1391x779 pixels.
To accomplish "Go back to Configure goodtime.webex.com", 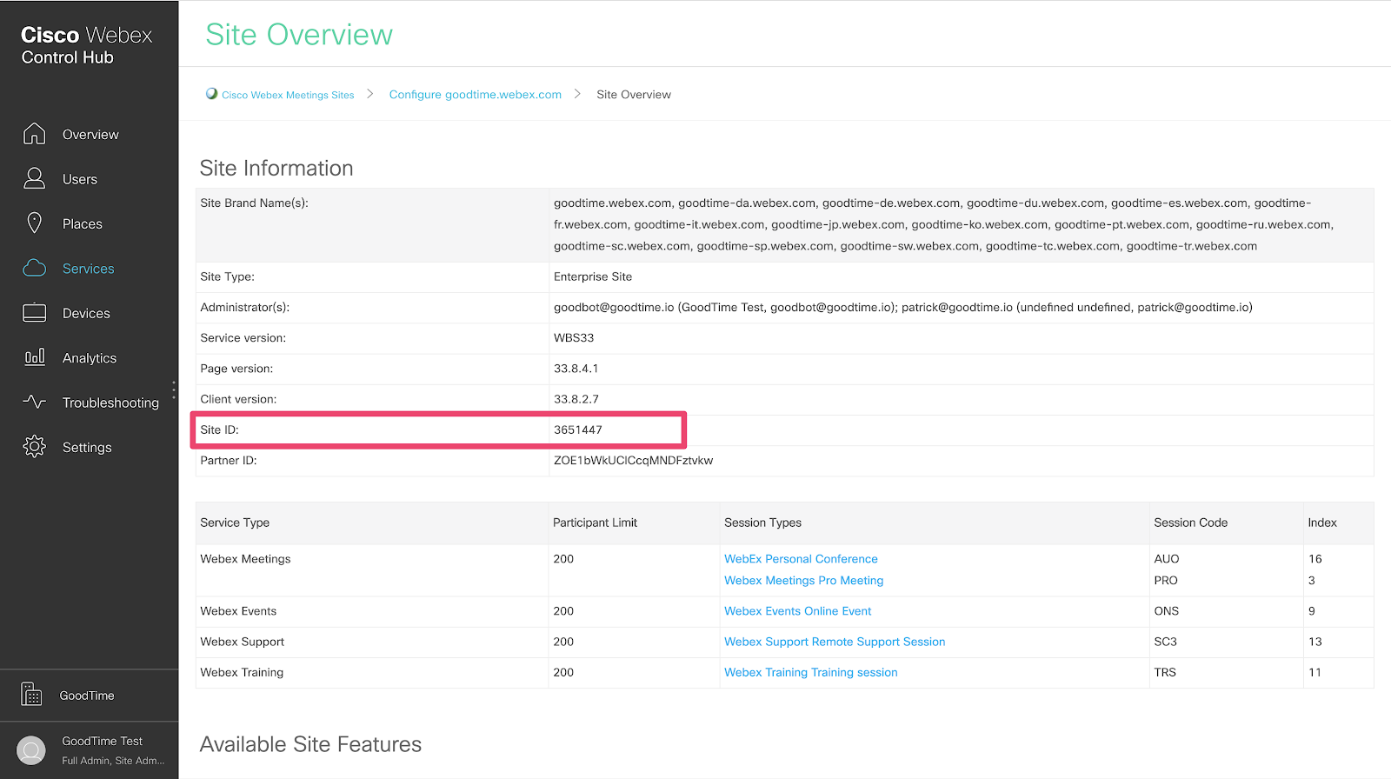I will click(x=475, y=95).
